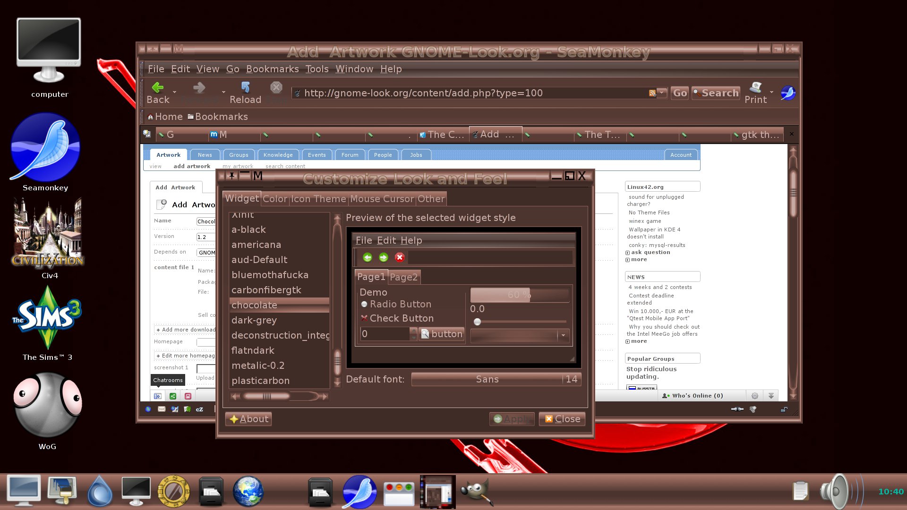Click the new tab icon in the tab strip

click(147, 134)
